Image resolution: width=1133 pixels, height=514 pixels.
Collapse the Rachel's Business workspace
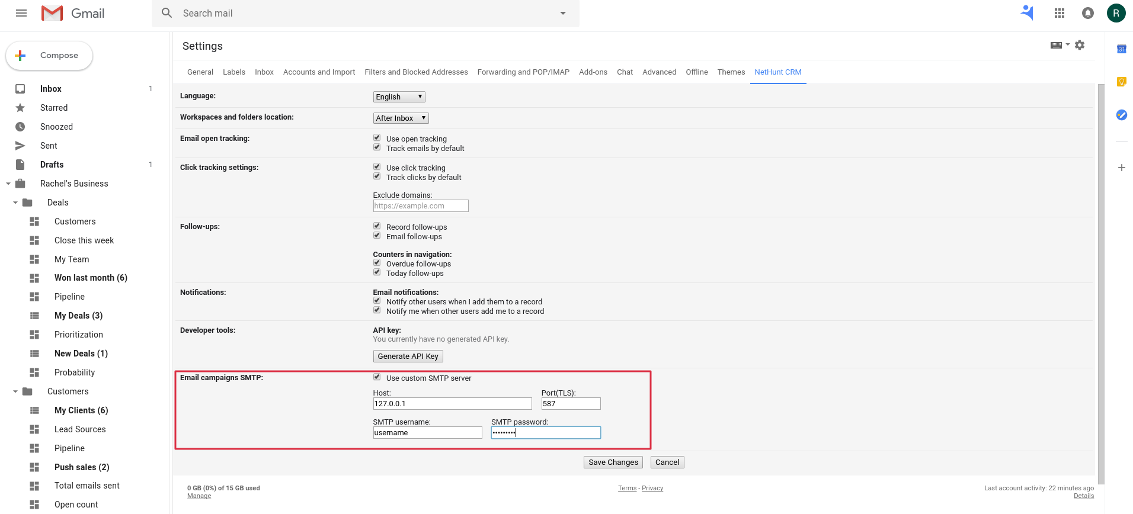tap(8, 184)
